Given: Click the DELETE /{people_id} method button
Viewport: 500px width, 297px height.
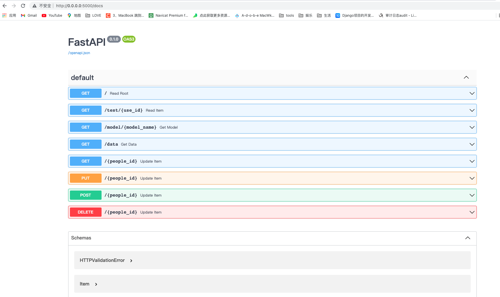Looking at the screenshot, I should (x=85, y=212).
